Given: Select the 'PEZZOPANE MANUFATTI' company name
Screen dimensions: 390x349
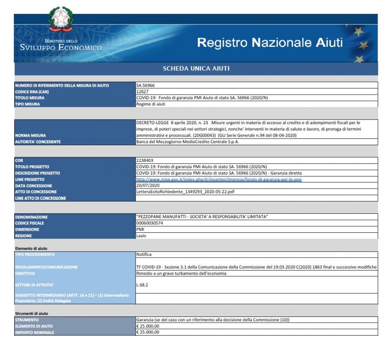Looking at the screenshot, I should point(202,217).
